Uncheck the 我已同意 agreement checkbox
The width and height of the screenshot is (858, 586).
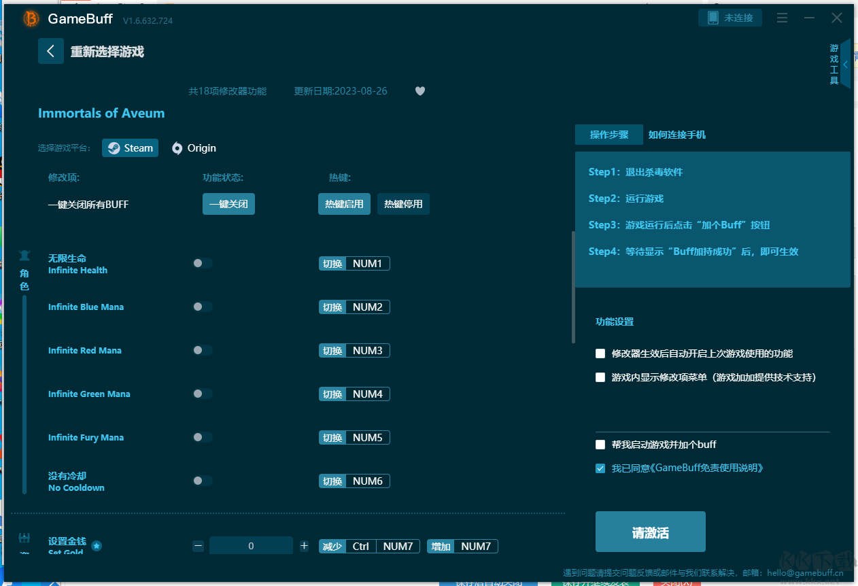point(600,468)
